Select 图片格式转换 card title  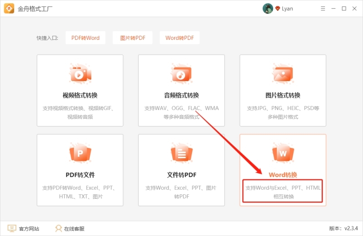(x=283, y=95)
